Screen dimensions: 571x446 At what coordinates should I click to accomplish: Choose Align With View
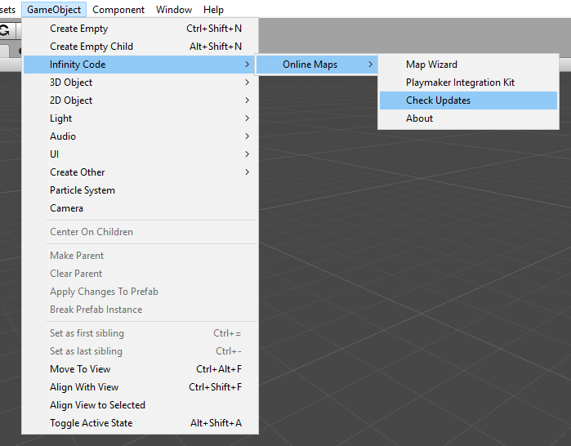pyautogui.click(x=141, y=387)
